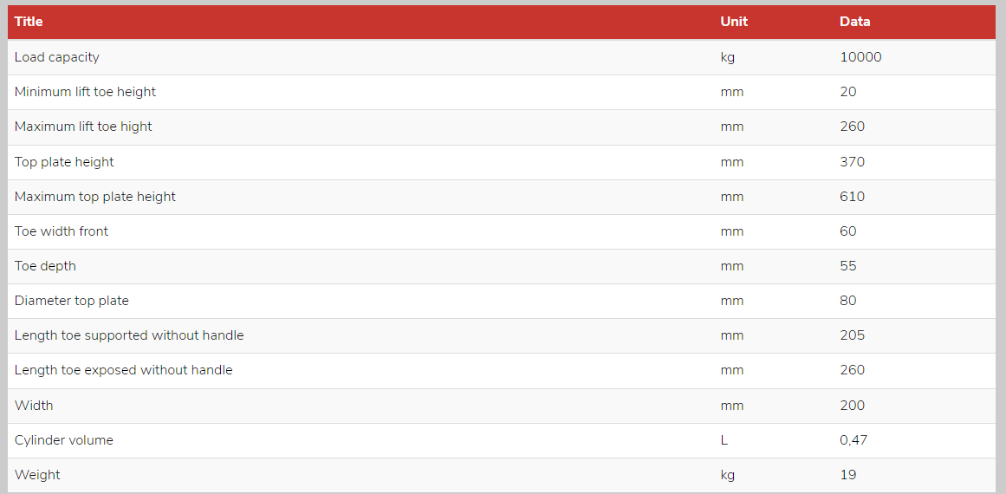This screenshot has width=1006, height=494.
Task: Select the Minimum lift toe height label
Action: tap(85, 92)
